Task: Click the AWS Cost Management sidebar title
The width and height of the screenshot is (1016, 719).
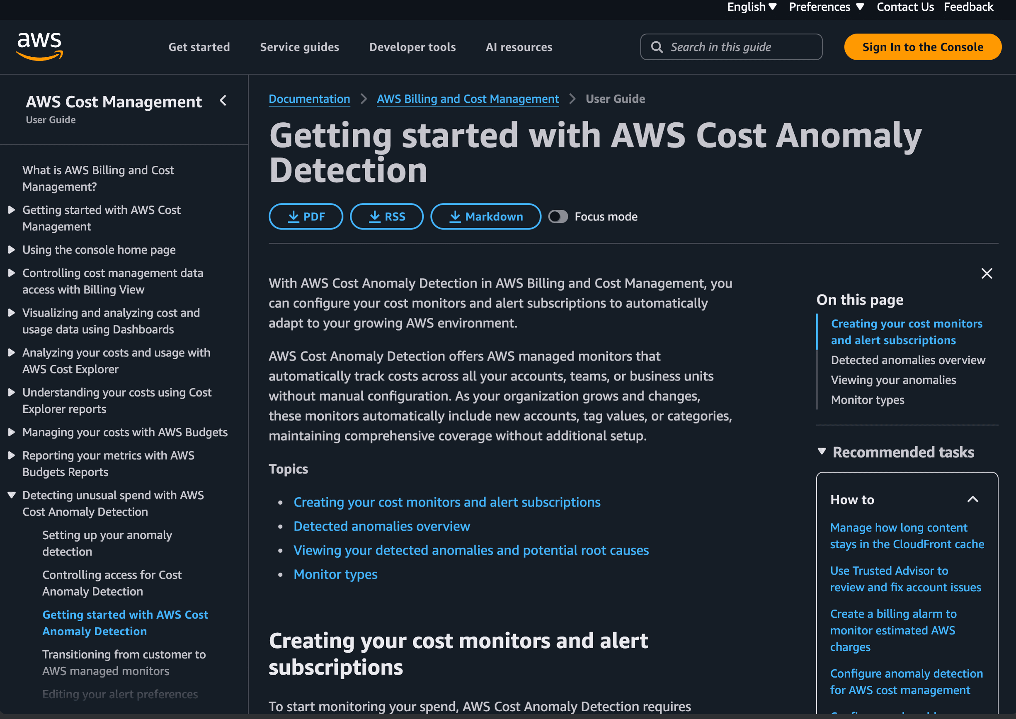Action: (x=114, y=102)
